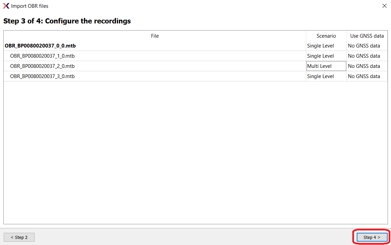
Task: Select the file OBR_BP0080020037_2_0.mtb
Action: pos(42,66)
